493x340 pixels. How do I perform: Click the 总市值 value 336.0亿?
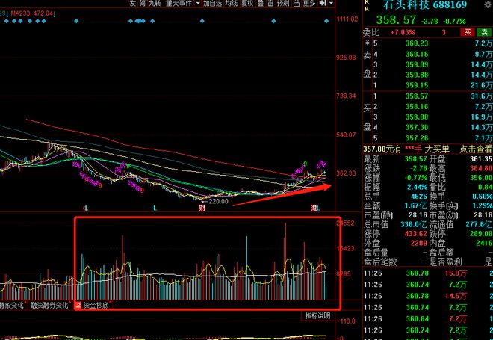coord(414,225)
